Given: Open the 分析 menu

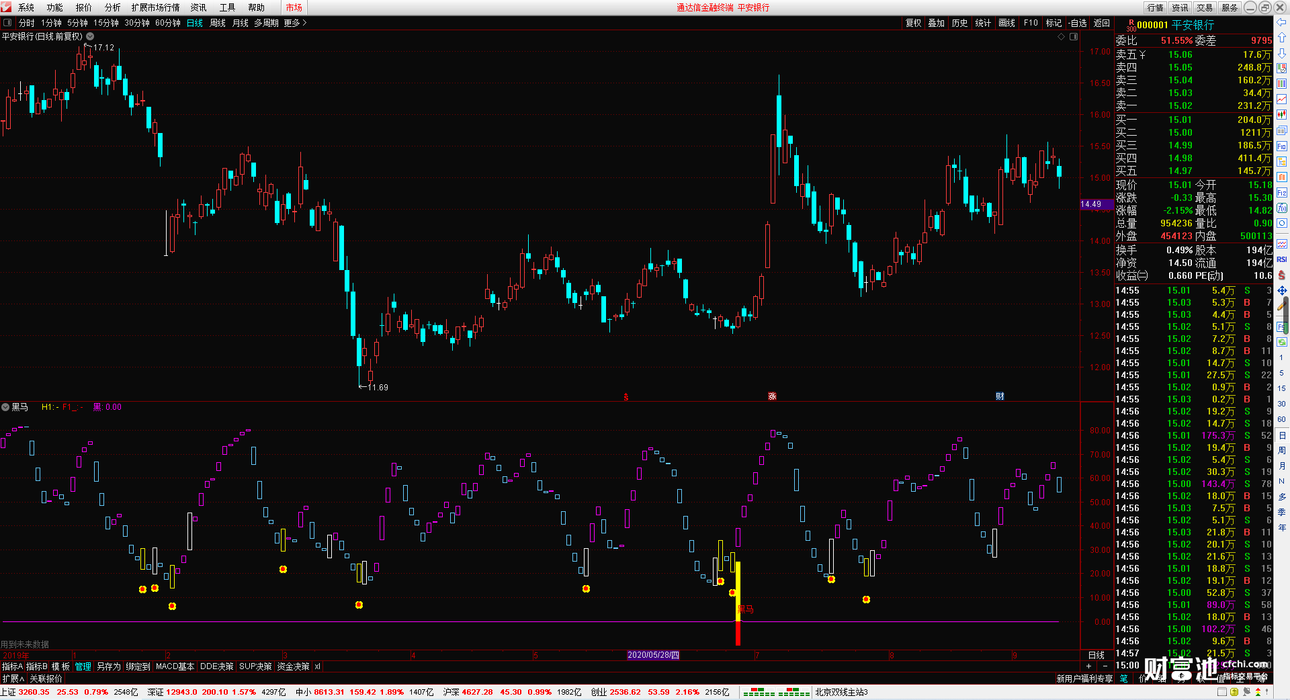Looking at the screenshot, I should tap(113, 7).
